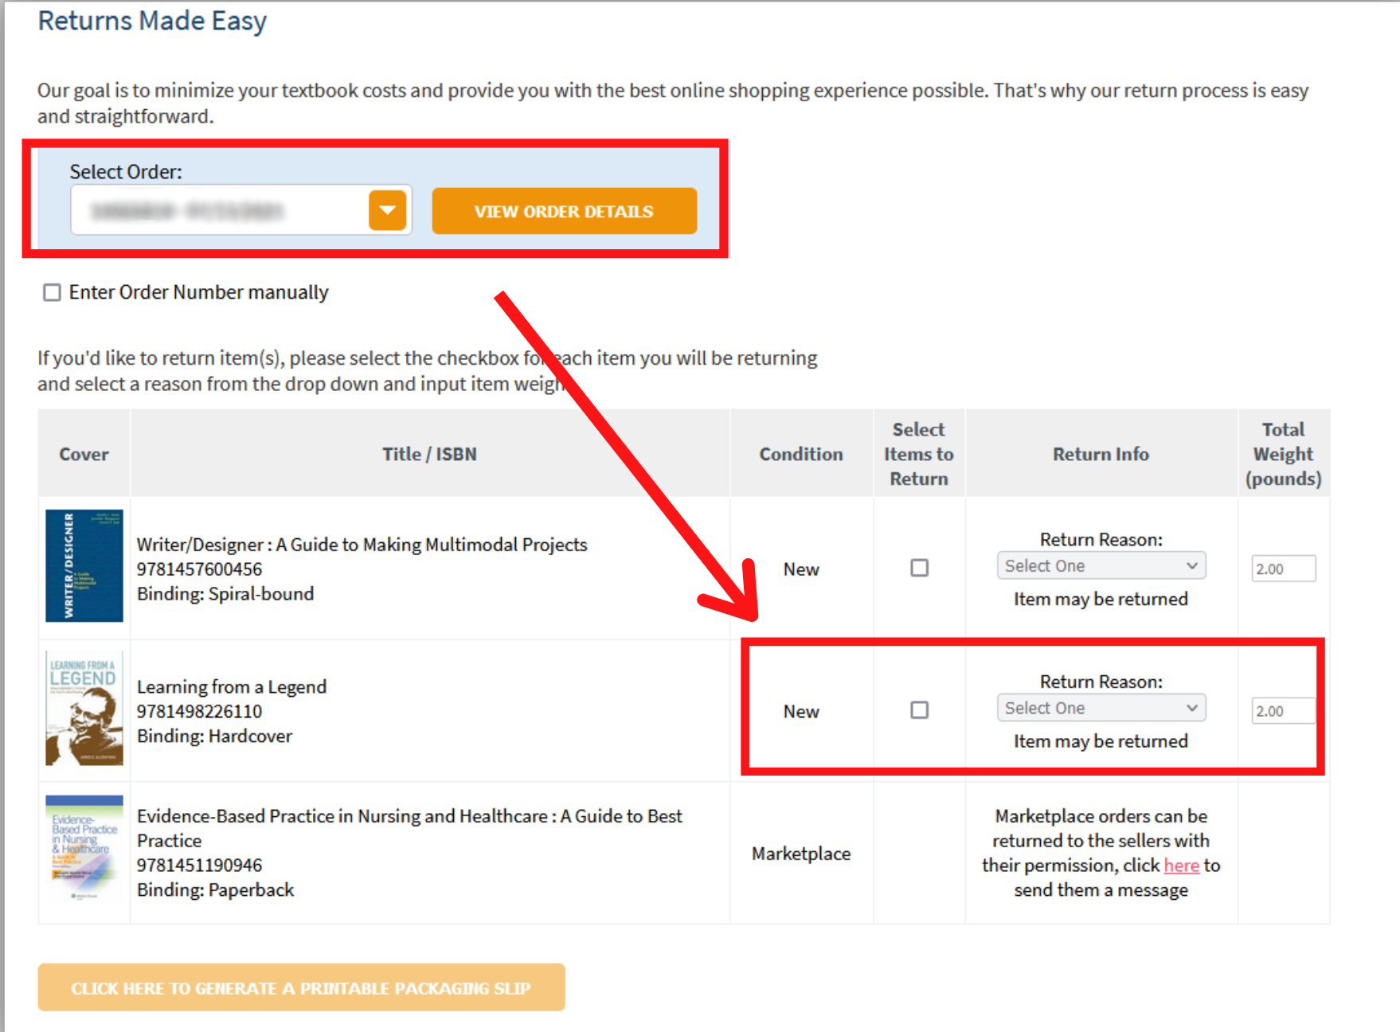Click the Returns Made Easy page heading
Screen dimensions: 1400x1032
point(152,21)
